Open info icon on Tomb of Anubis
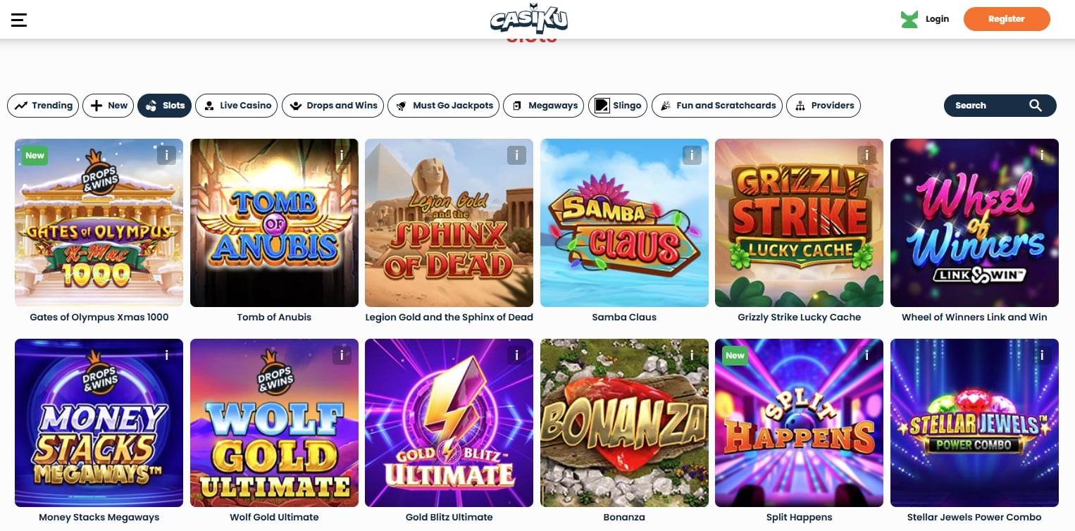 click(x=342, y=155)
